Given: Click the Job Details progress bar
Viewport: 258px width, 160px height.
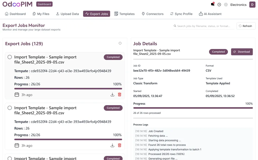Looking at the screenshot, I should point(193,108).
